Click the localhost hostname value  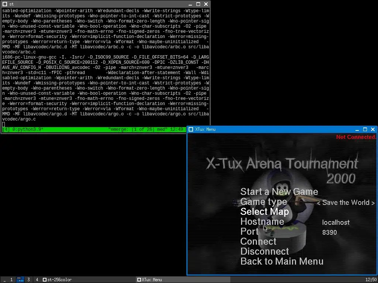[x=336, y=222]
